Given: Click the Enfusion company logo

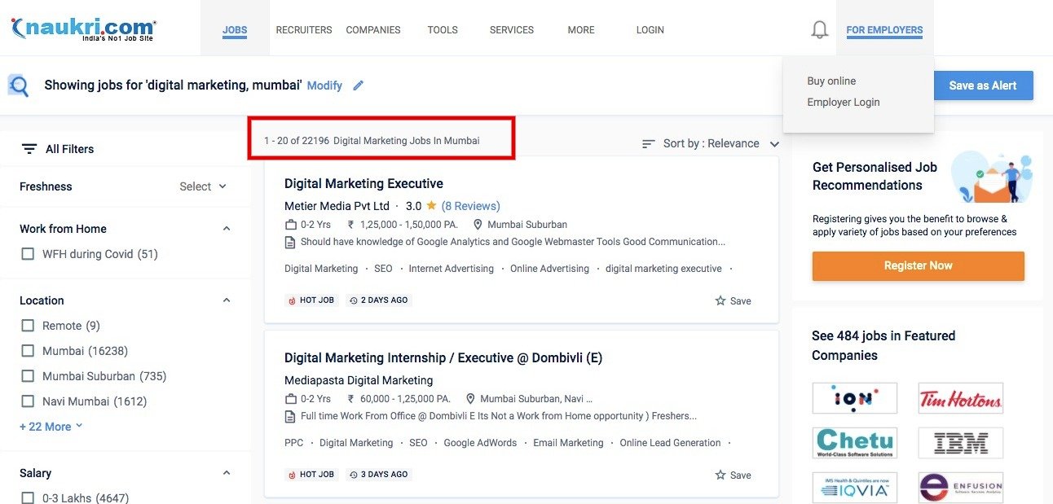Looking at the screenshot, I should pyautogui.click(x=960, y=488).
